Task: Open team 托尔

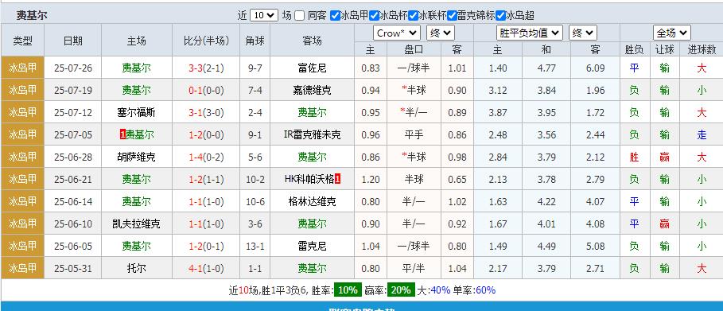Action: pyautogui.click(x=137, y=269)
